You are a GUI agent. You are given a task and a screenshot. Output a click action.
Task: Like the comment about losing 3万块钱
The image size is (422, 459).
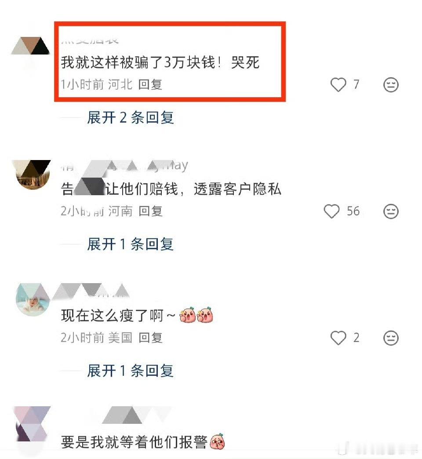point(338,84)
